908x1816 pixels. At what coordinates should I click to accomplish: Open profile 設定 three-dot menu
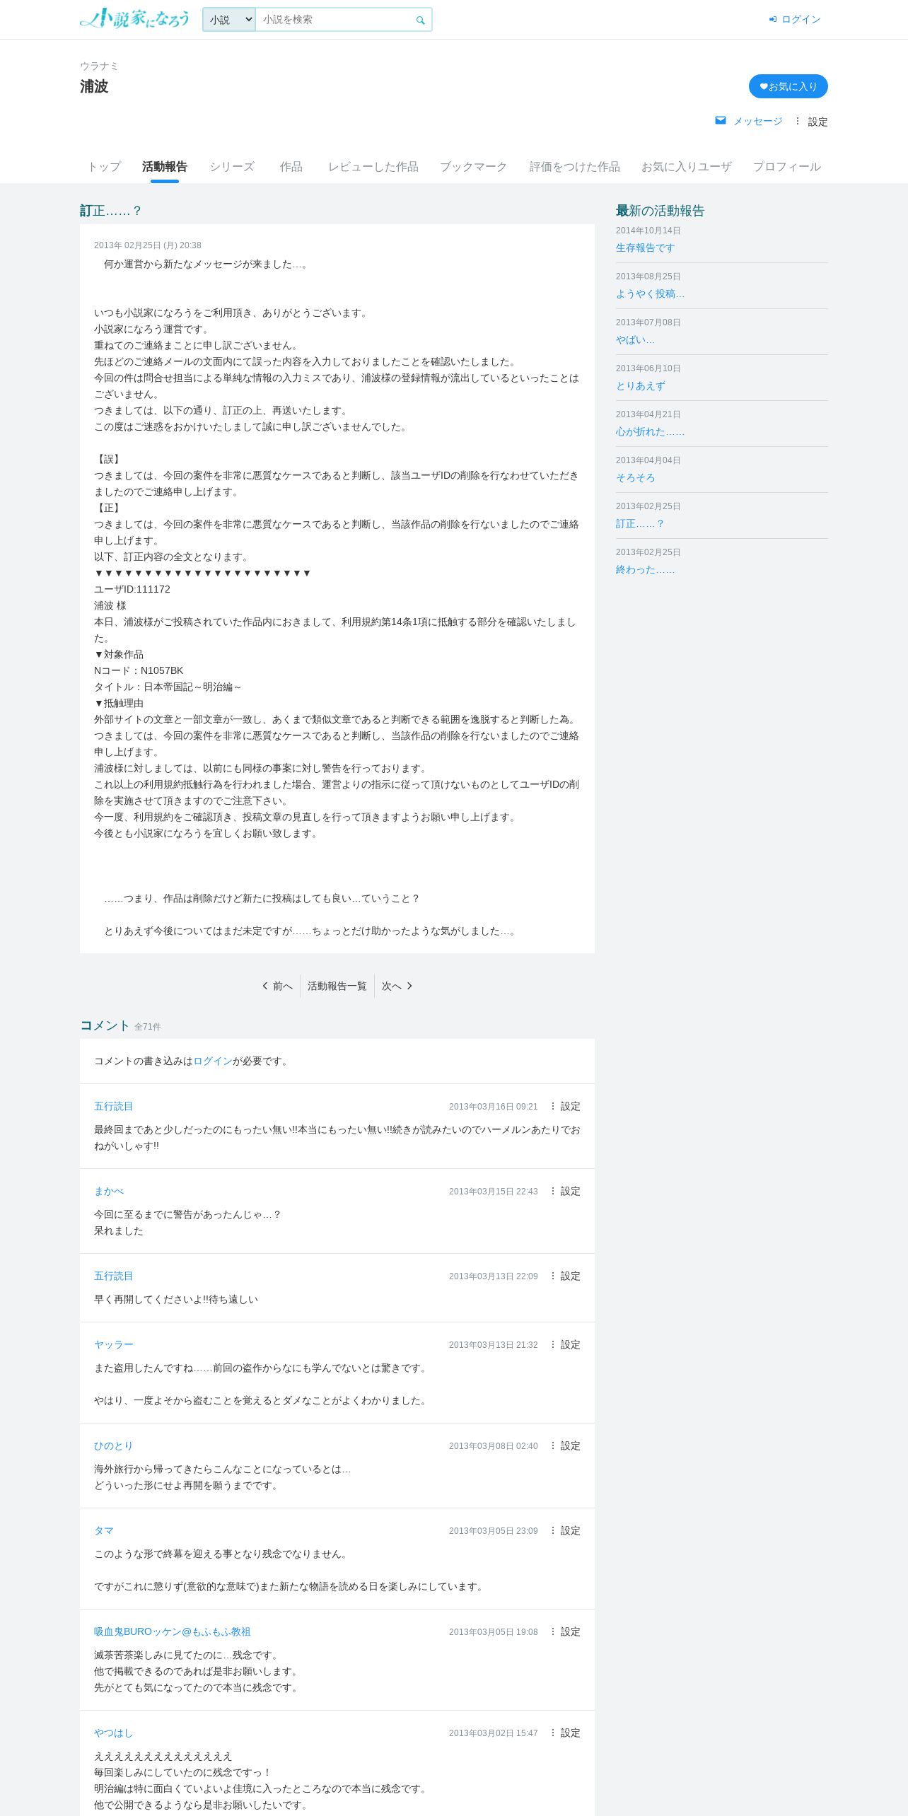point(810,122)
